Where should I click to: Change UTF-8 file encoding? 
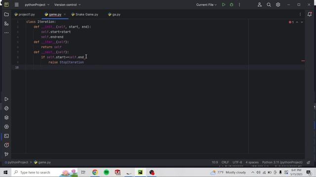pyautogui.click(x=237, y=162)
